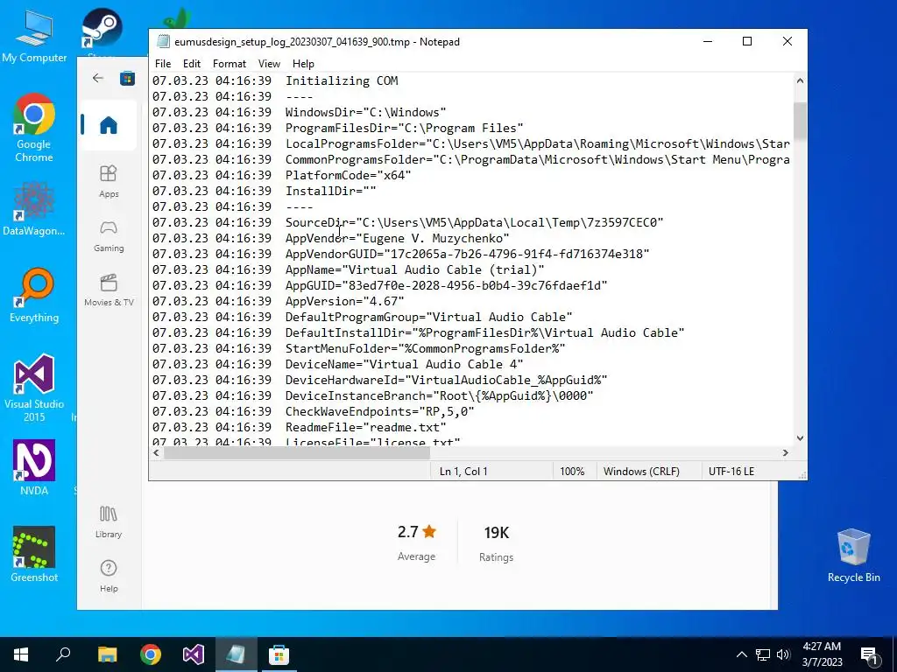Launch Everything search desktop icon
897x672 pixels.
[34, 296]
